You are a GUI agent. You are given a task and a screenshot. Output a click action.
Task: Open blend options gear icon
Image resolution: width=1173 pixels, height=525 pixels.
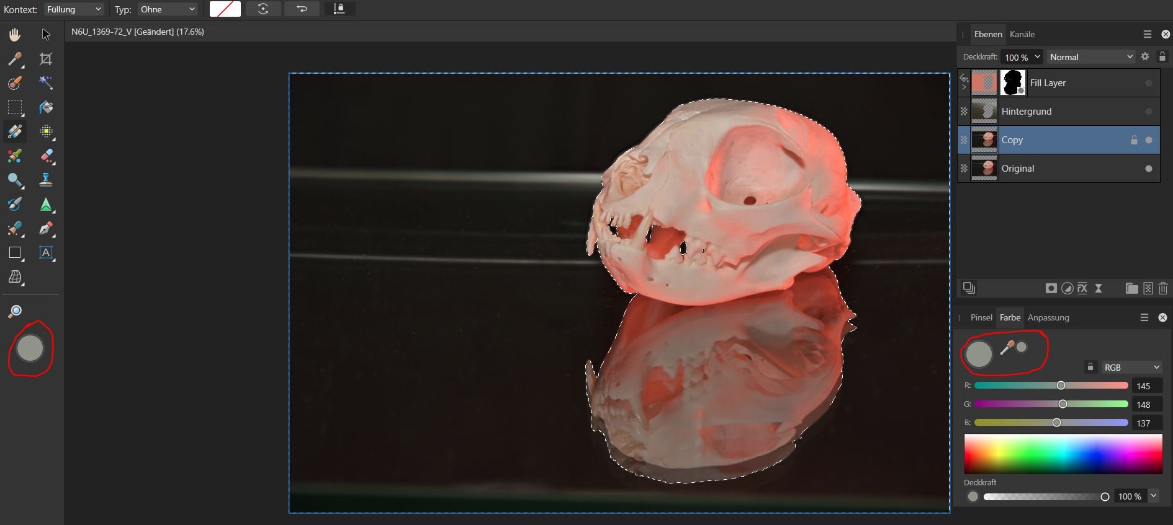point(1145,56)
